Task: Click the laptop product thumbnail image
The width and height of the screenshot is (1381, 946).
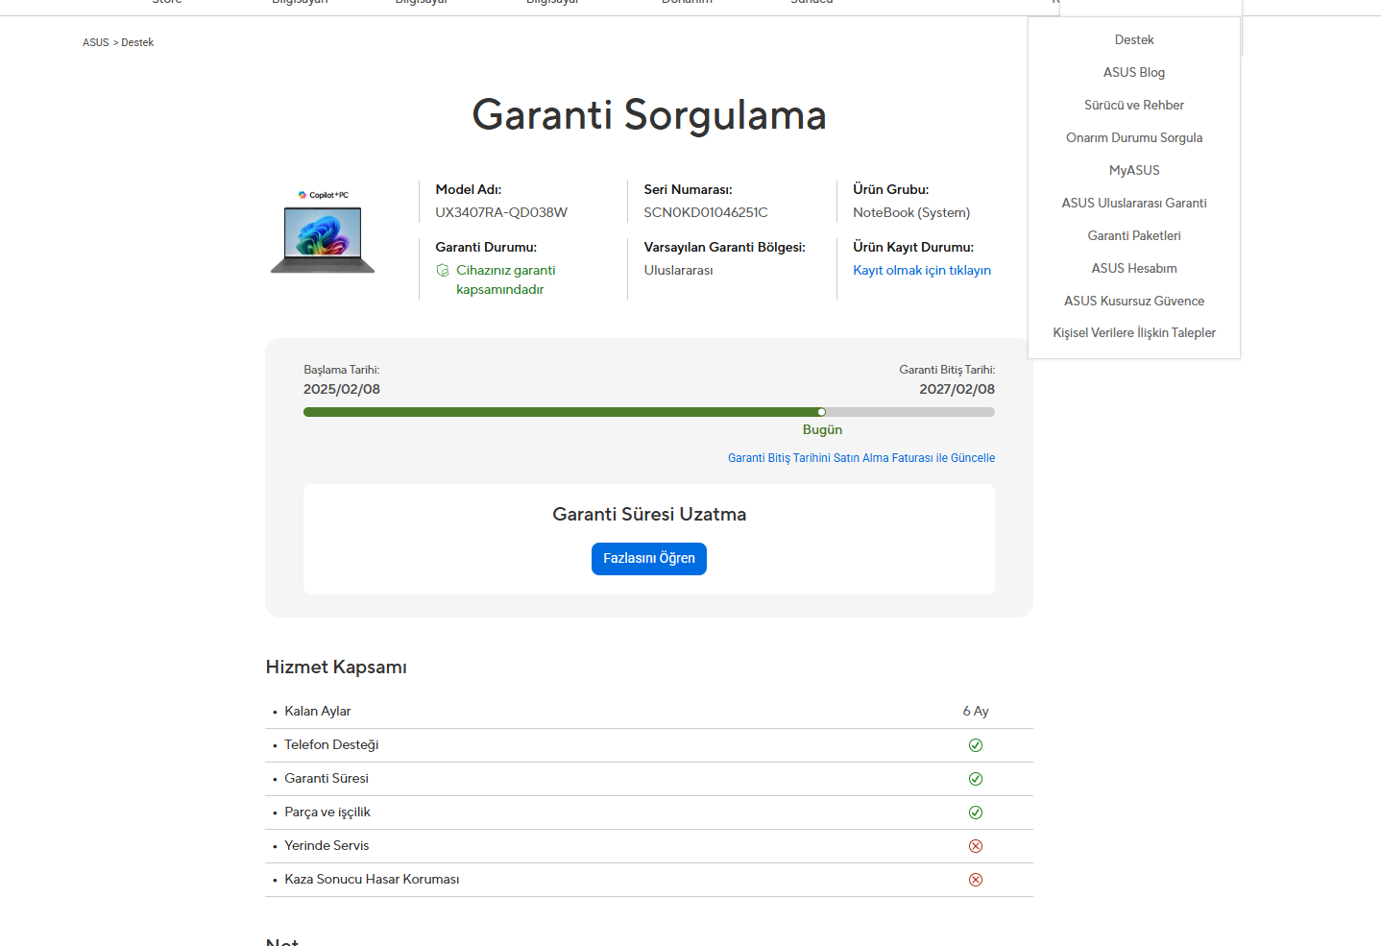Action: (x=323, y=232)
